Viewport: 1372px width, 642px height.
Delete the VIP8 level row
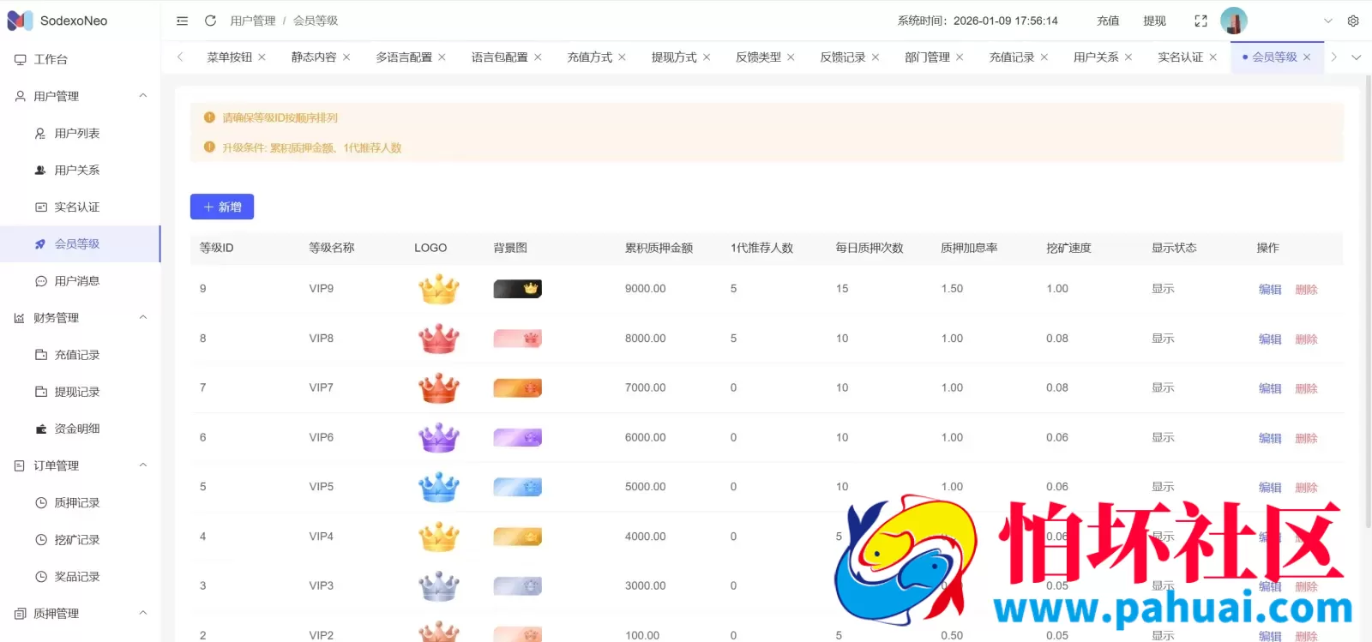pos(1306,339)
